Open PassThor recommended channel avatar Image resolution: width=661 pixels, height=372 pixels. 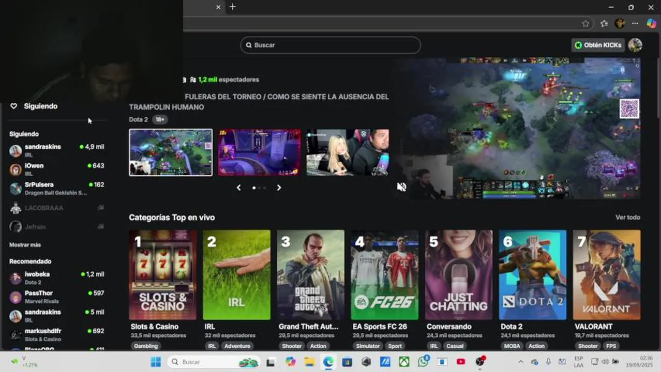point(16,297)
